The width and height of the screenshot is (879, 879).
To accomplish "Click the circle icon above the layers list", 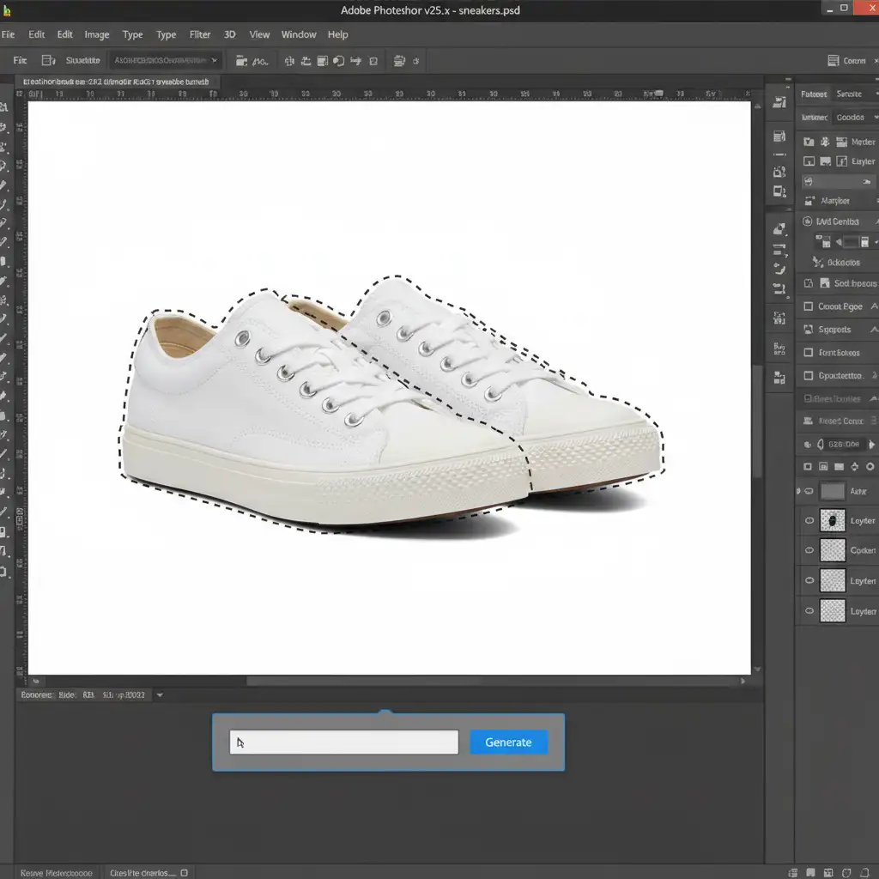I will pos(870,466).
